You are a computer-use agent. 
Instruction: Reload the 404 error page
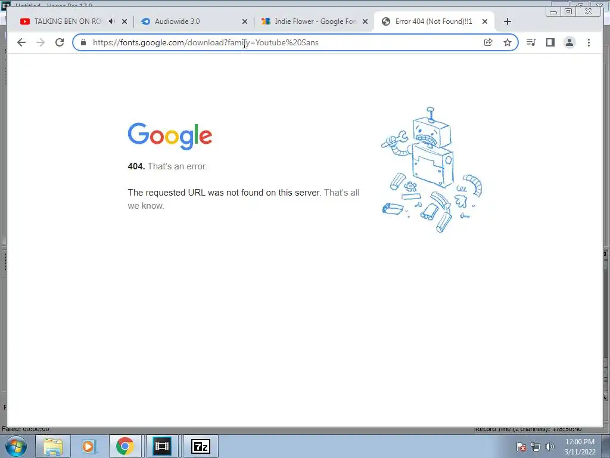tap(60, 42)
